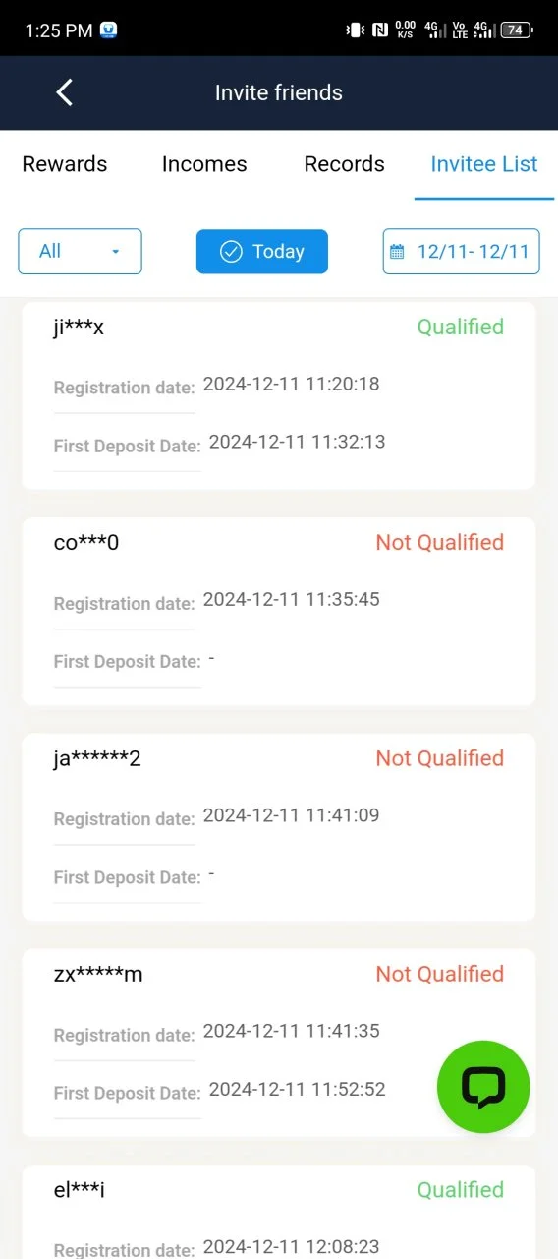The image size is (558, 1259).
Task: Toggle the Today filter button
Action: click(x=262, y=252)
